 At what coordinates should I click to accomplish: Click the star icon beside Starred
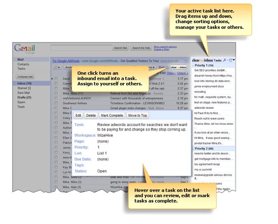pyautogui.click(x=29, y=88)
